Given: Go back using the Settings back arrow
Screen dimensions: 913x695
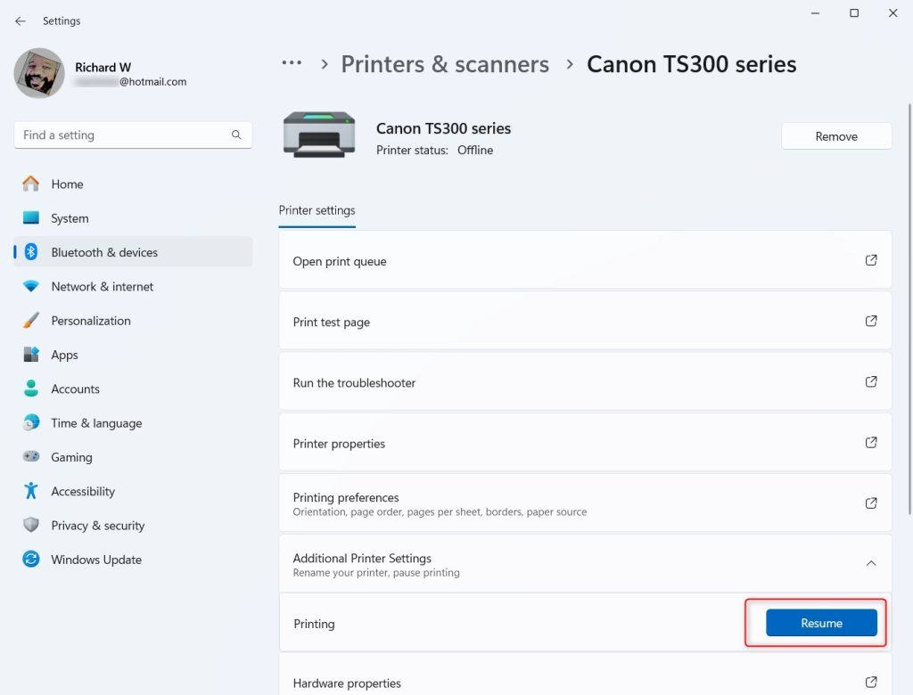Looking at the screenshot, I should tap(21, 21).
